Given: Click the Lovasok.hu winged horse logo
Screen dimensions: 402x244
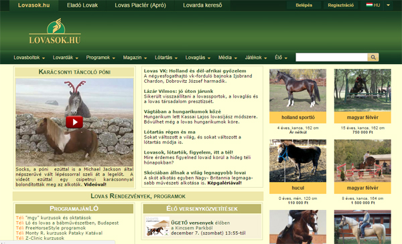Looking at the screenshot, I should tap(55, 31).
